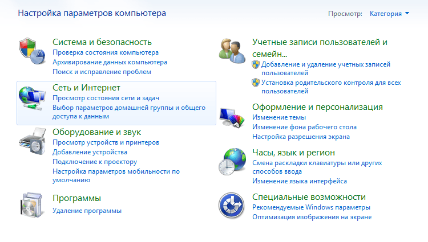Screen dimensions: 428x242
Task: Click the Appearance and Personalization monitor icon
Action: click(x=232, y=117)
